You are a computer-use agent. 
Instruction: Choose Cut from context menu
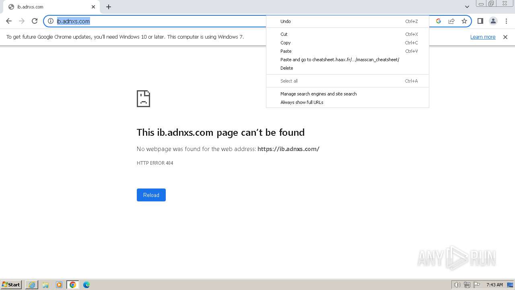[348, 34]
